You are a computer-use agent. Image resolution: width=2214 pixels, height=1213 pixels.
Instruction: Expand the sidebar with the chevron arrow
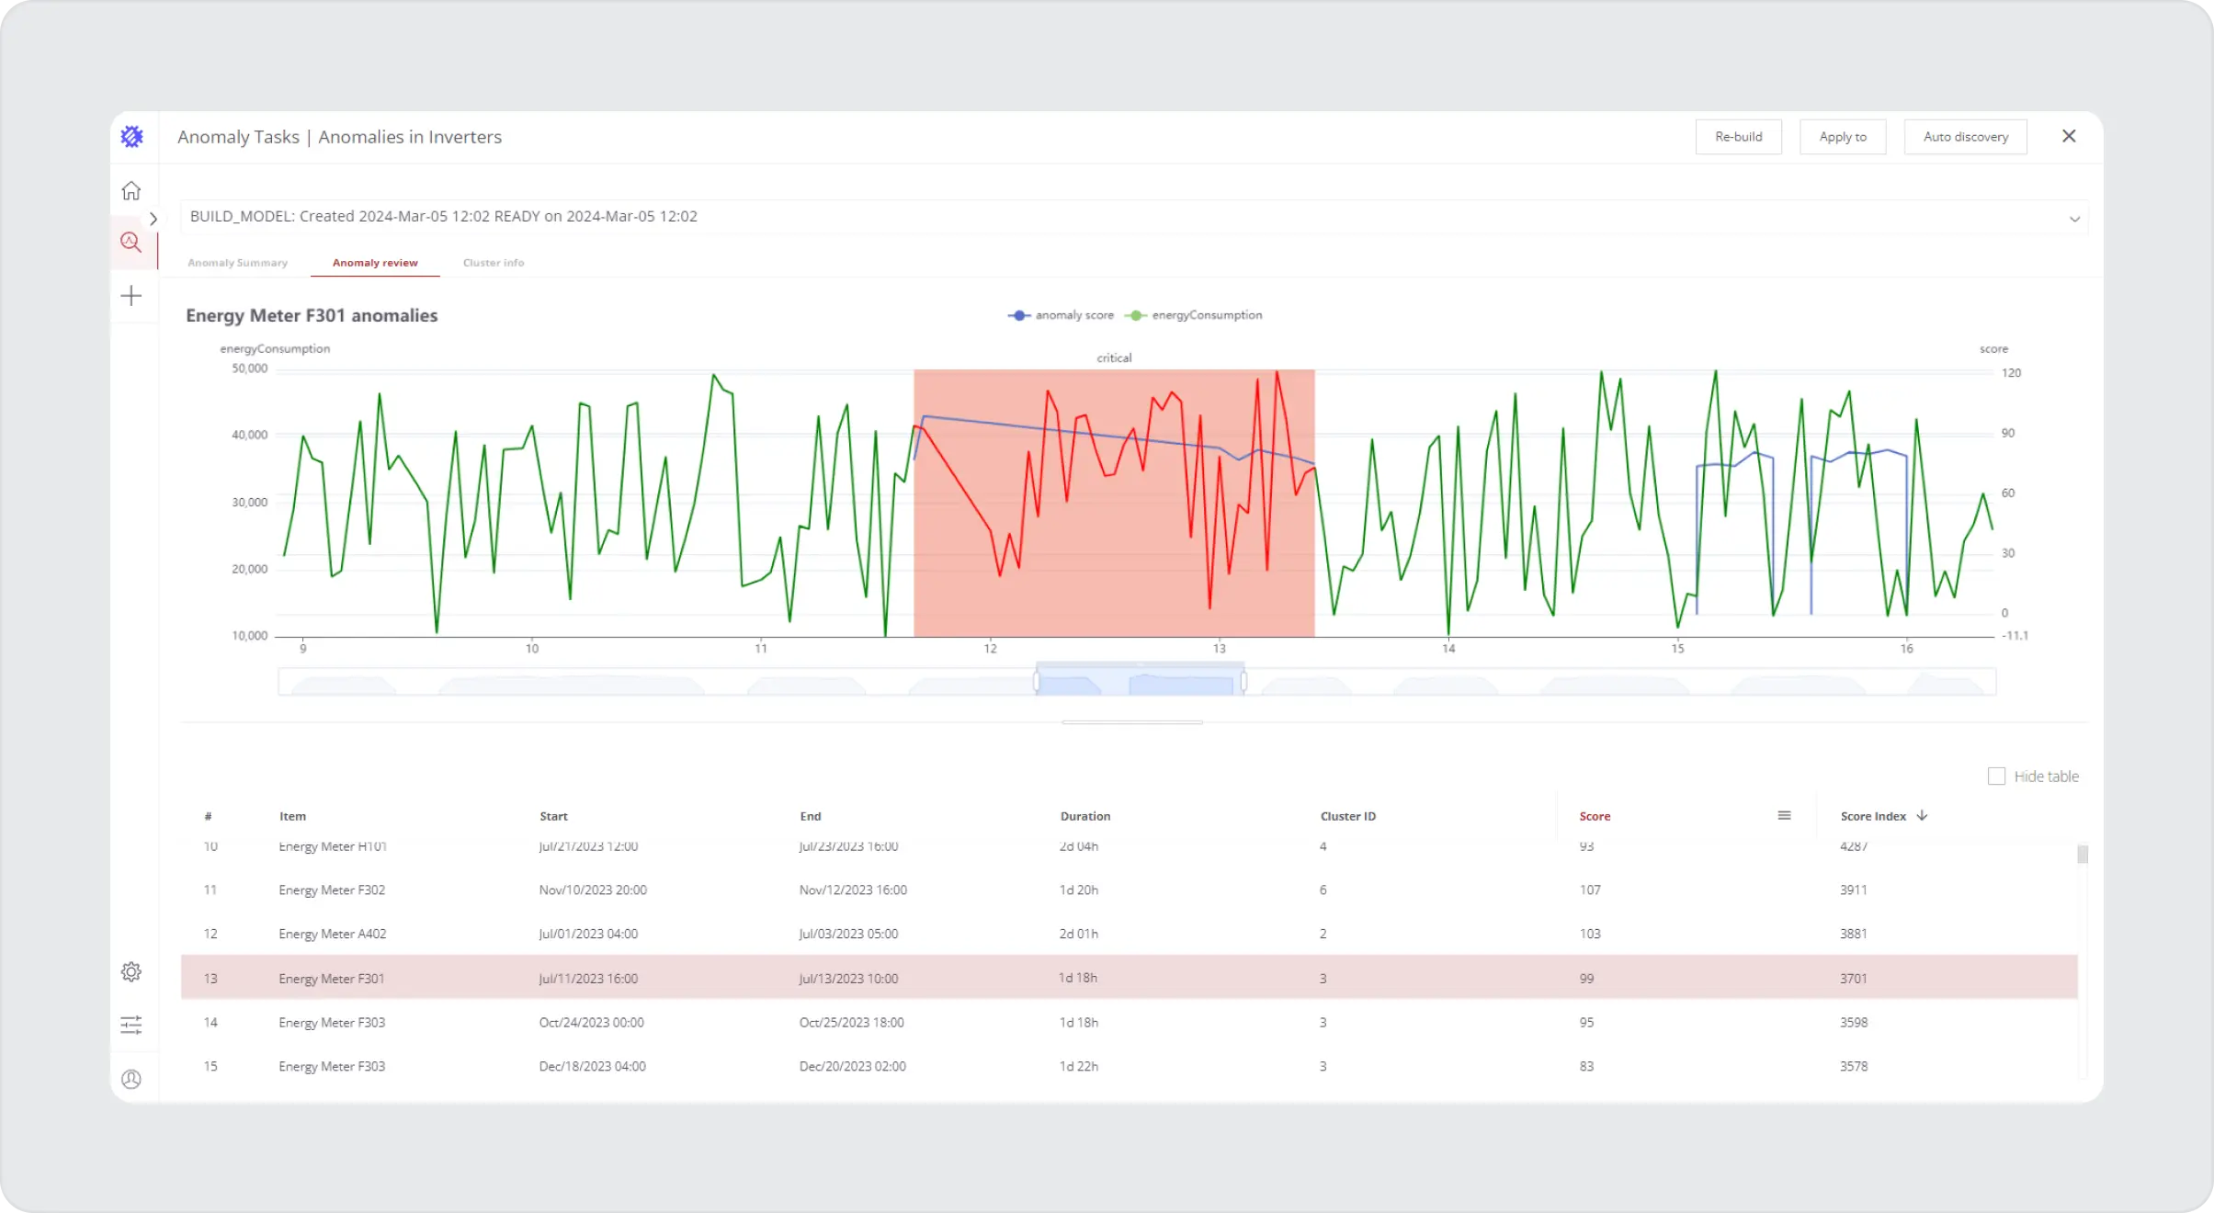pos(153,219)
